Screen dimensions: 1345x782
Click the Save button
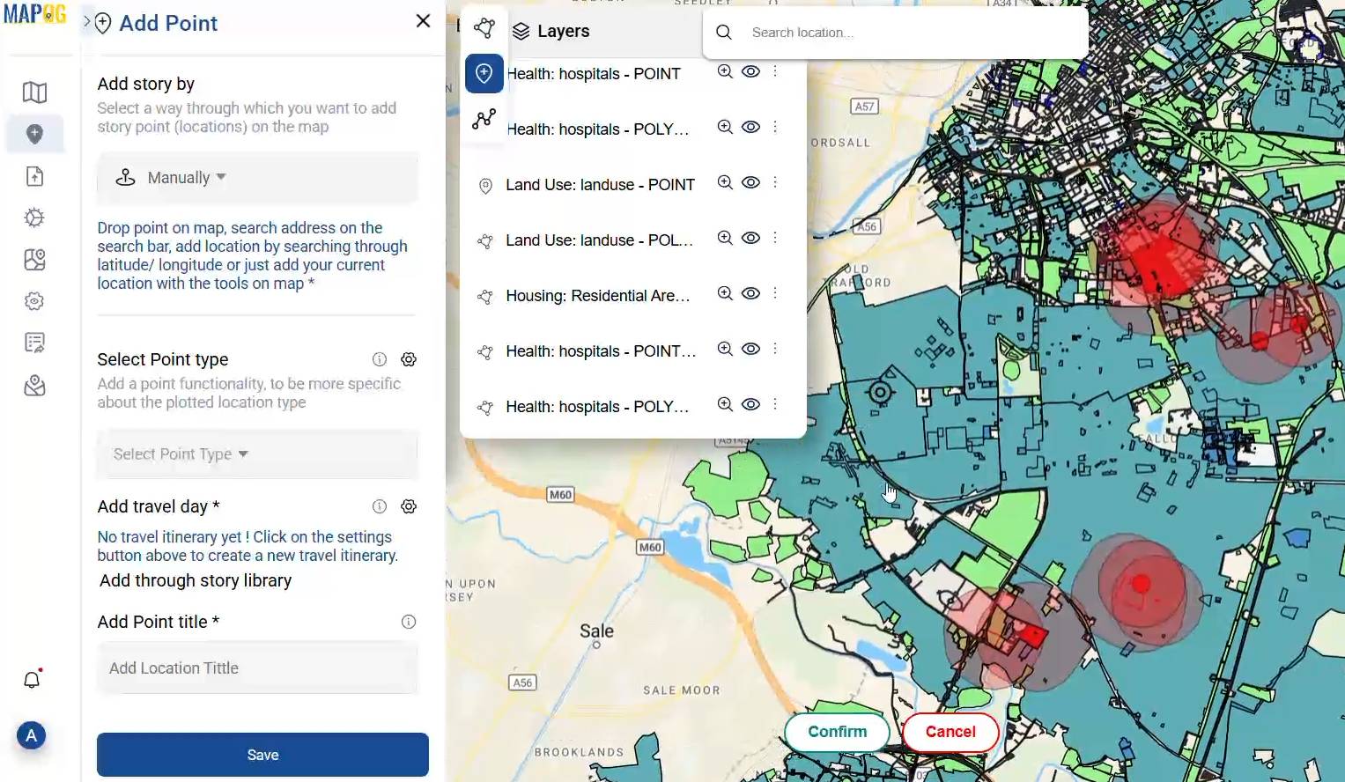[262, 755]
